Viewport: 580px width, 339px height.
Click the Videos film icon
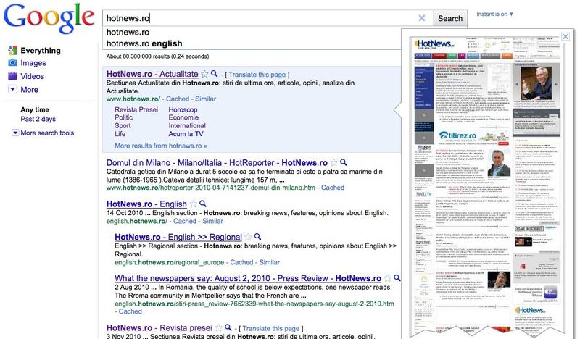[x=12, y=76]
